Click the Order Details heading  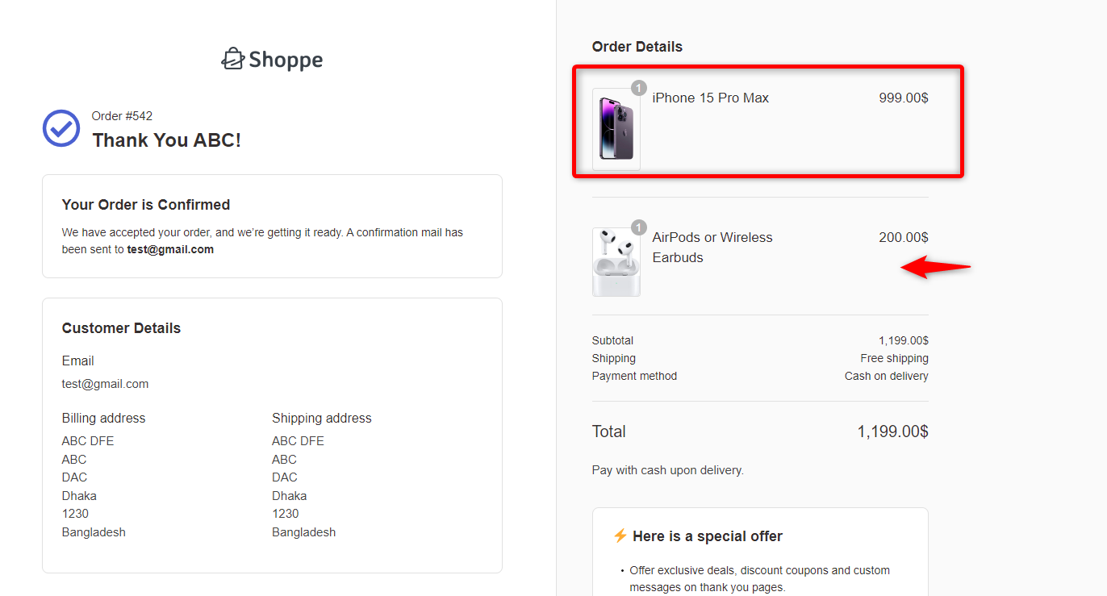click(637, 47)
